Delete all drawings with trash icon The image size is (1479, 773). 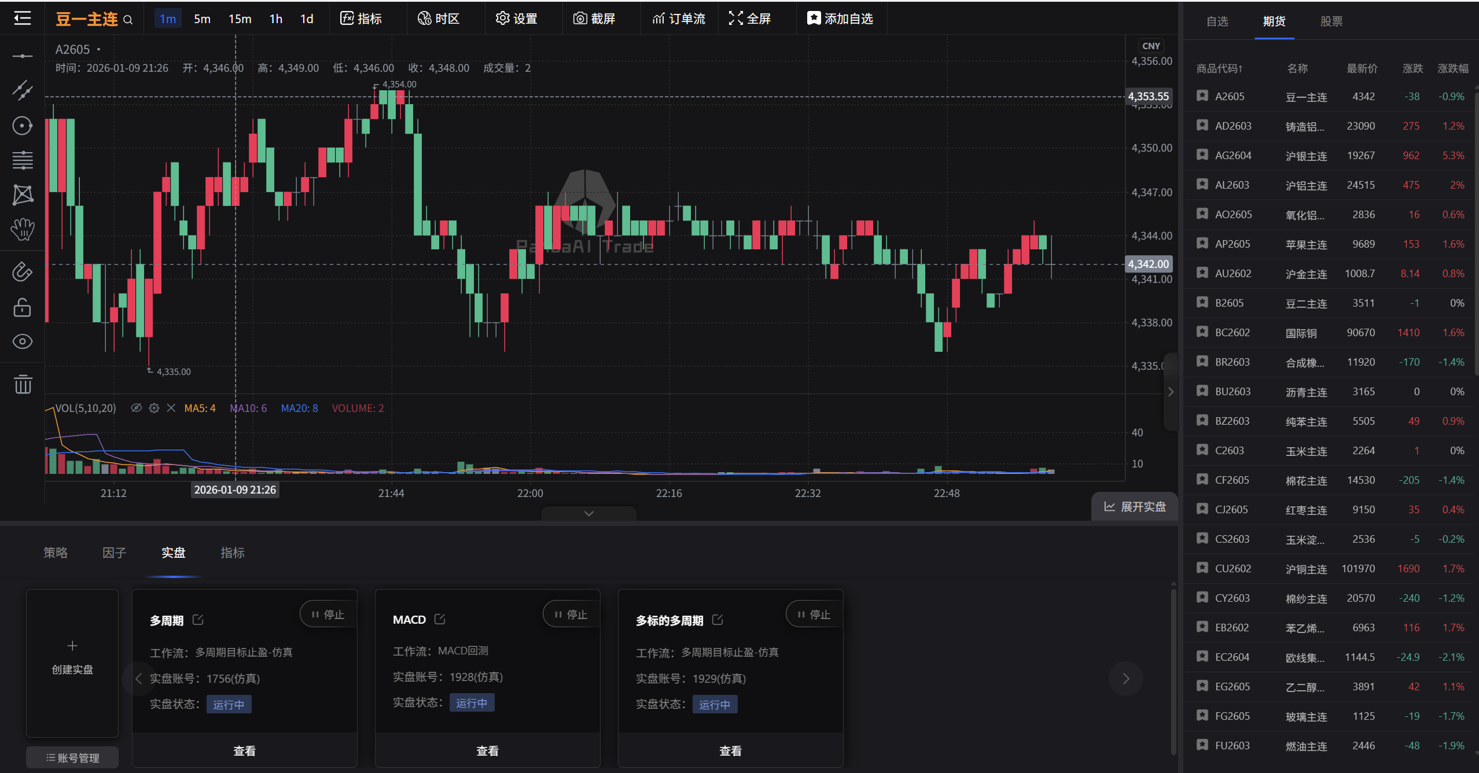(x=23, y=384)
